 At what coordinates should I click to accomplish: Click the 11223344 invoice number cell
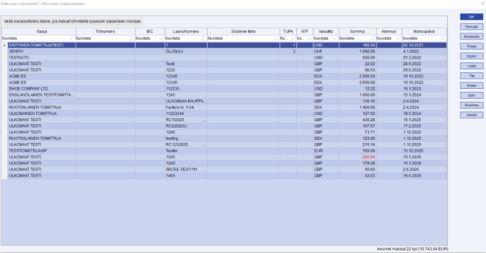186,114
